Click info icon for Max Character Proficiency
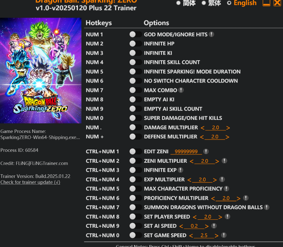The width and height of the screenshot is (283, 247). (226, 189)
